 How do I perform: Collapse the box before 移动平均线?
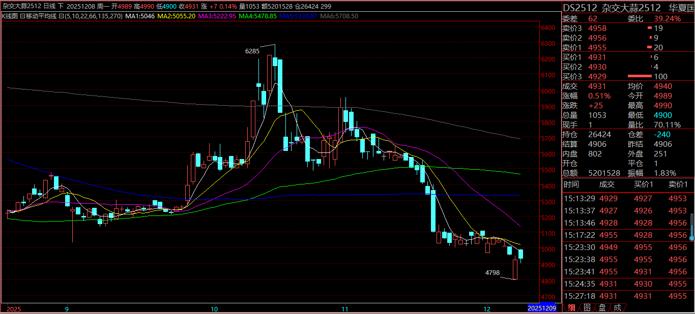(x=22, y=16)
